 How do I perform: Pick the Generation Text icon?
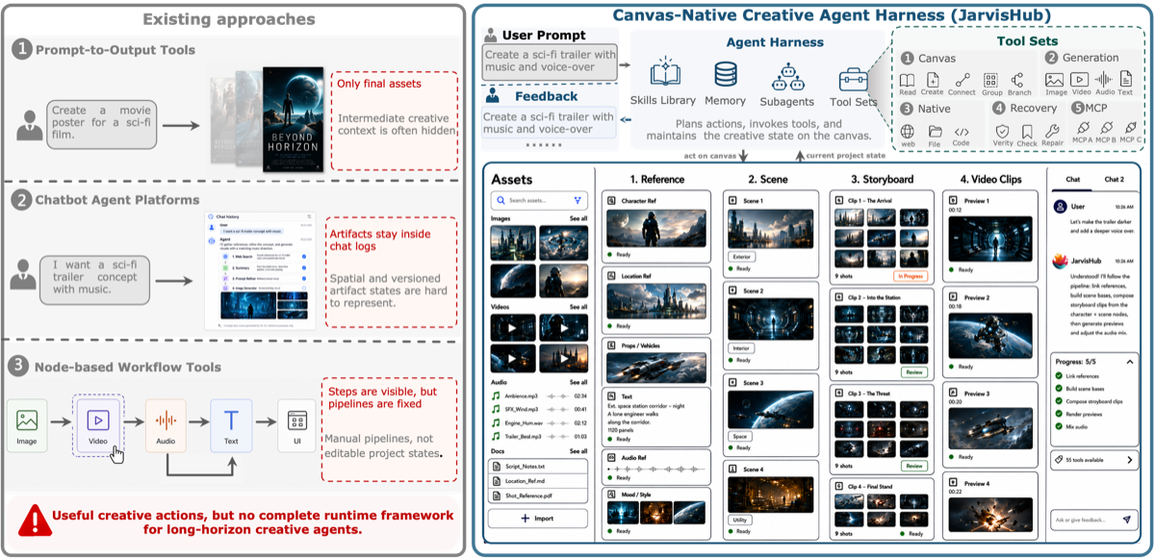tap(1127, 80)
